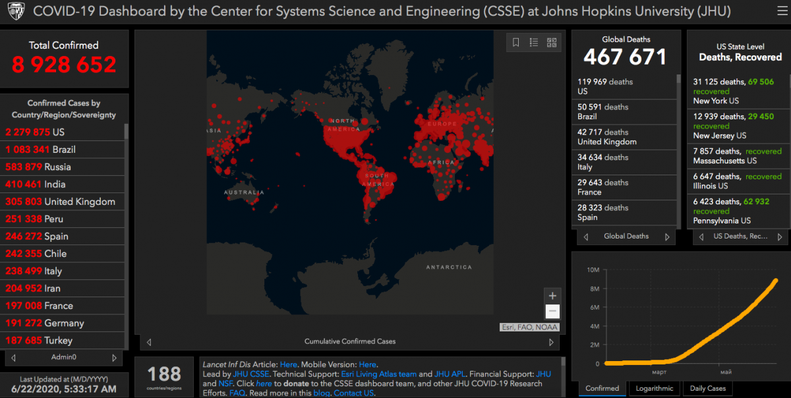The width and height of the screenshot is (791, 398).
Task: Click the Last Updated 6/22/2020 timestamp
Action: point(64,389)
